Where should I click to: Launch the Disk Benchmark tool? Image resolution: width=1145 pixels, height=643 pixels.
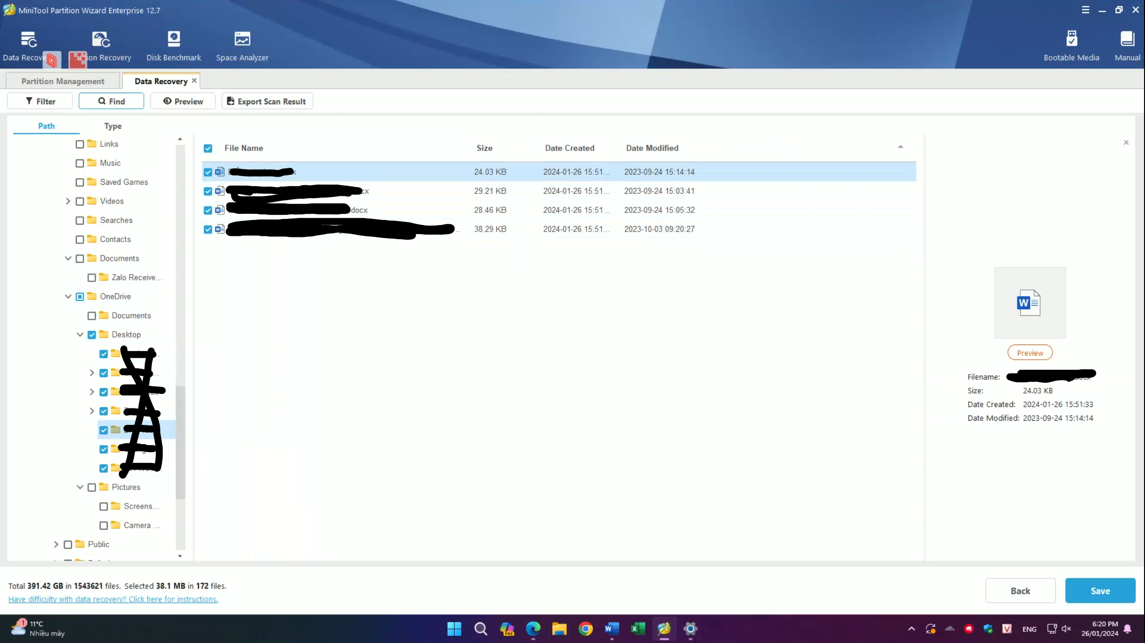[x=173, y=45]
